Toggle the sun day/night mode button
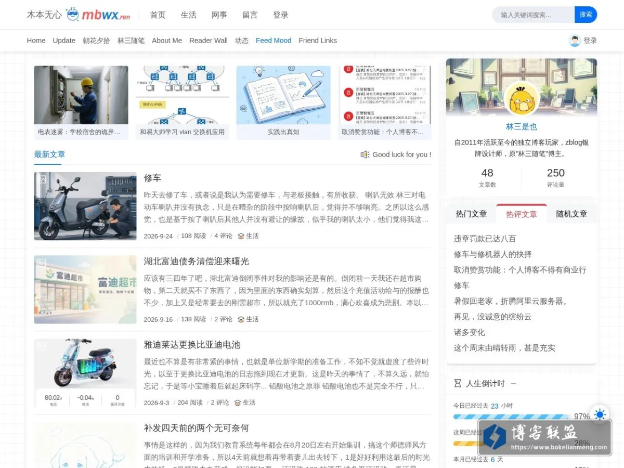 (x=600, y=414)
